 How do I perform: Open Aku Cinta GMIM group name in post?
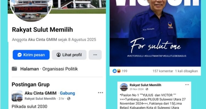tap(41, 93)
